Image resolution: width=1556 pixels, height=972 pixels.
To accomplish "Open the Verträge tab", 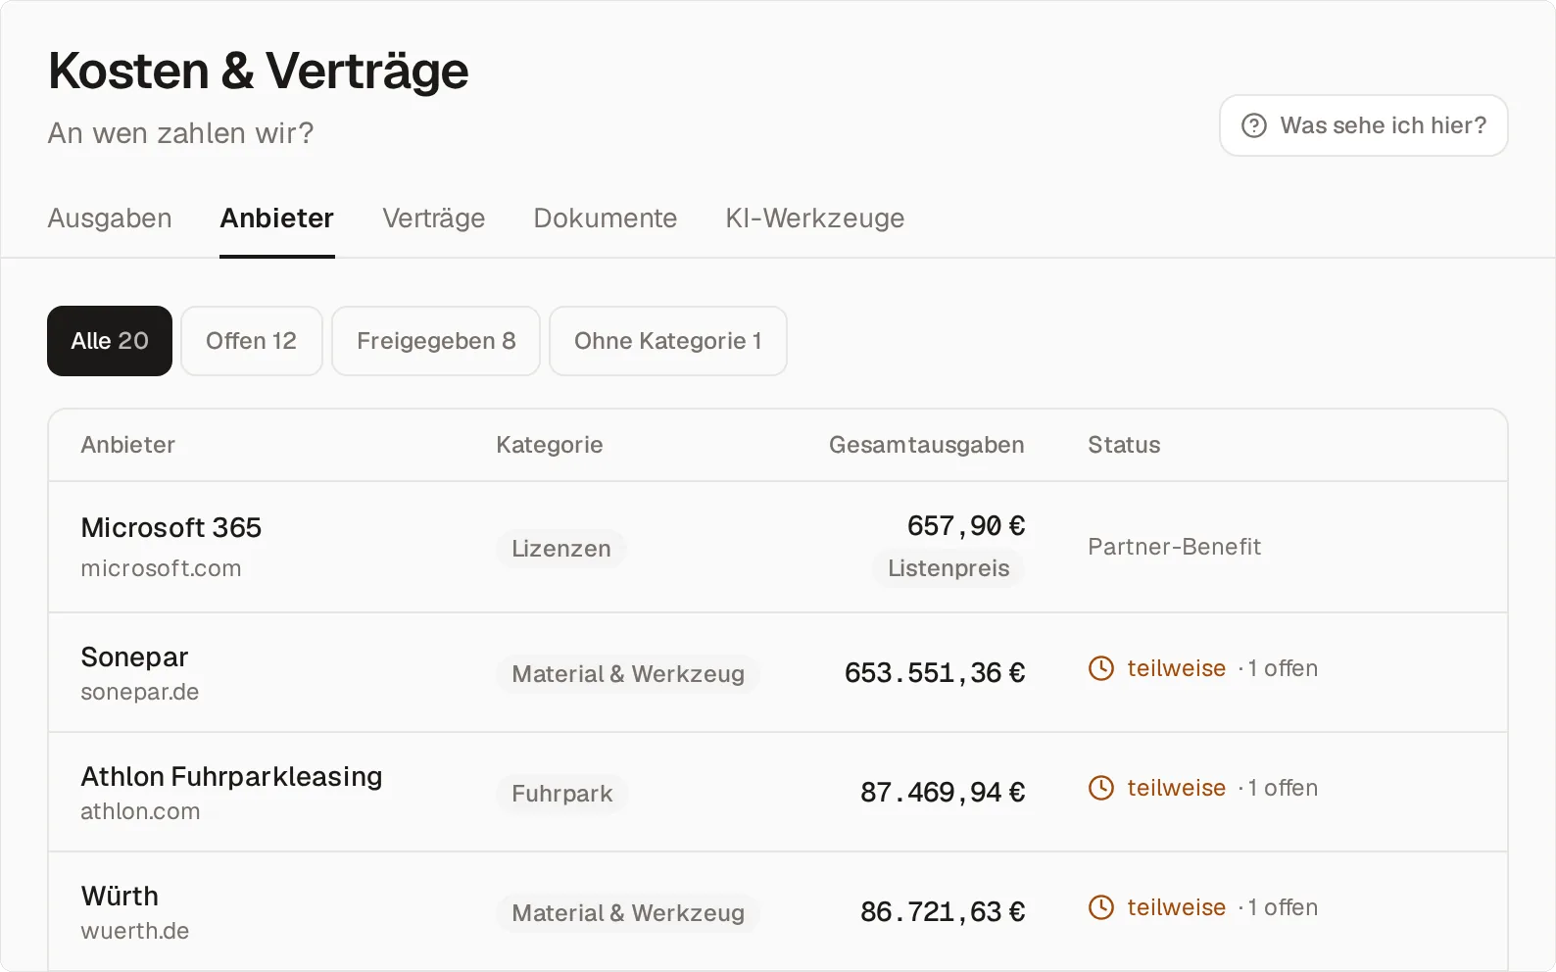I will [x=433, y=218].
